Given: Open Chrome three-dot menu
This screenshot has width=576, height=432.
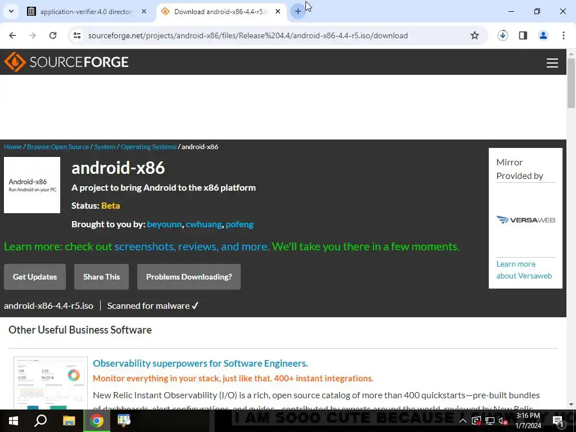Looking at the screenshot, I should [x=564, y=35].
